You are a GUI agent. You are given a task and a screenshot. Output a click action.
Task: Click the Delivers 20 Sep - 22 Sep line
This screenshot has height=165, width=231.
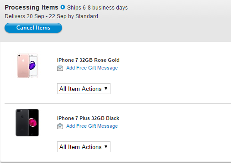click(x=51, y=16)
